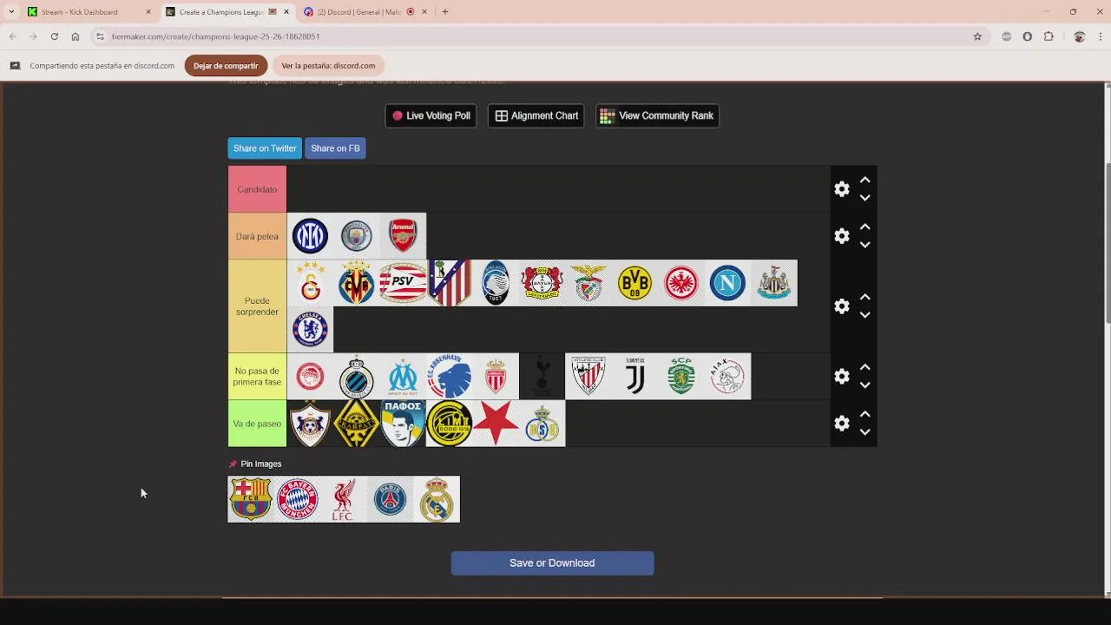Click the Borussia Dortmund BVB logo
1111x625 pixels.
635,283
